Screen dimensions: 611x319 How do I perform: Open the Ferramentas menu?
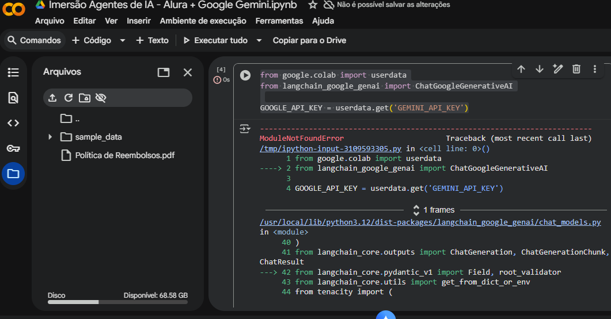(279, 21)
